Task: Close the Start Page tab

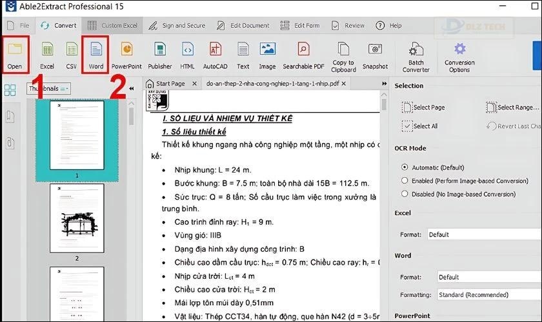Action: [195, 84]
